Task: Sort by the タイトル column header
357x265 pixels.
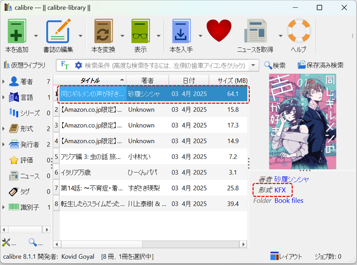Action: coord(90,80)
